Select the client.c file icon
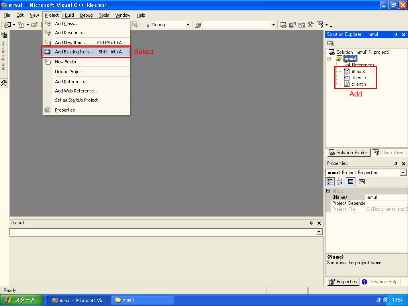This screenshot has height=306, width=408. [x=347, y=78]
